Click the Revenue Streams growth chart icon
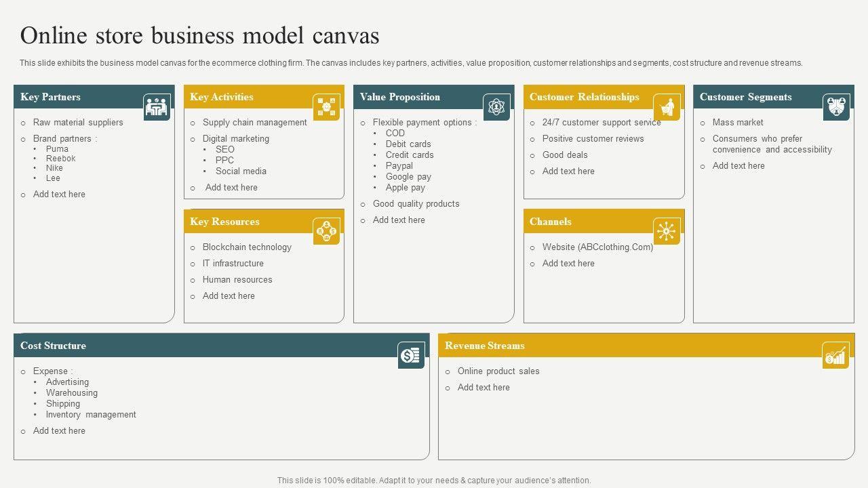The width and height of the screenshot is (868, 488). [835, 355]
